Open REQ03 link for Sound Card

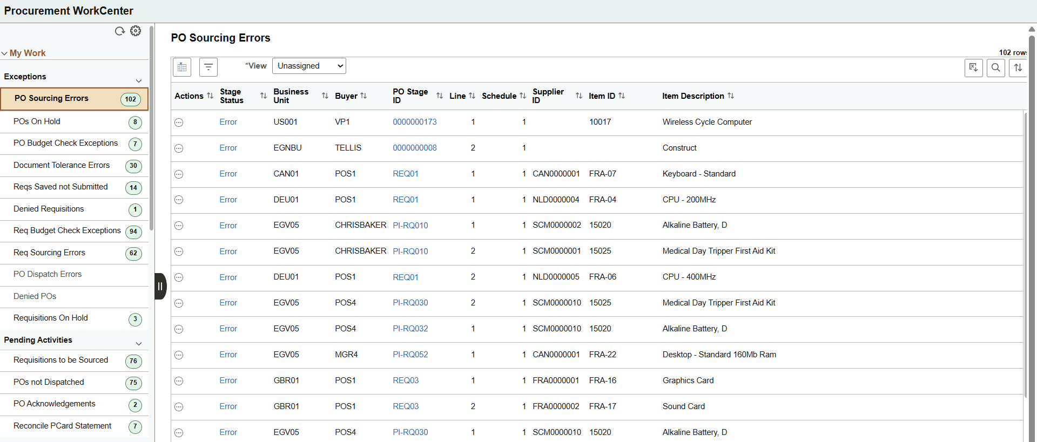click(x=406, y=406)
